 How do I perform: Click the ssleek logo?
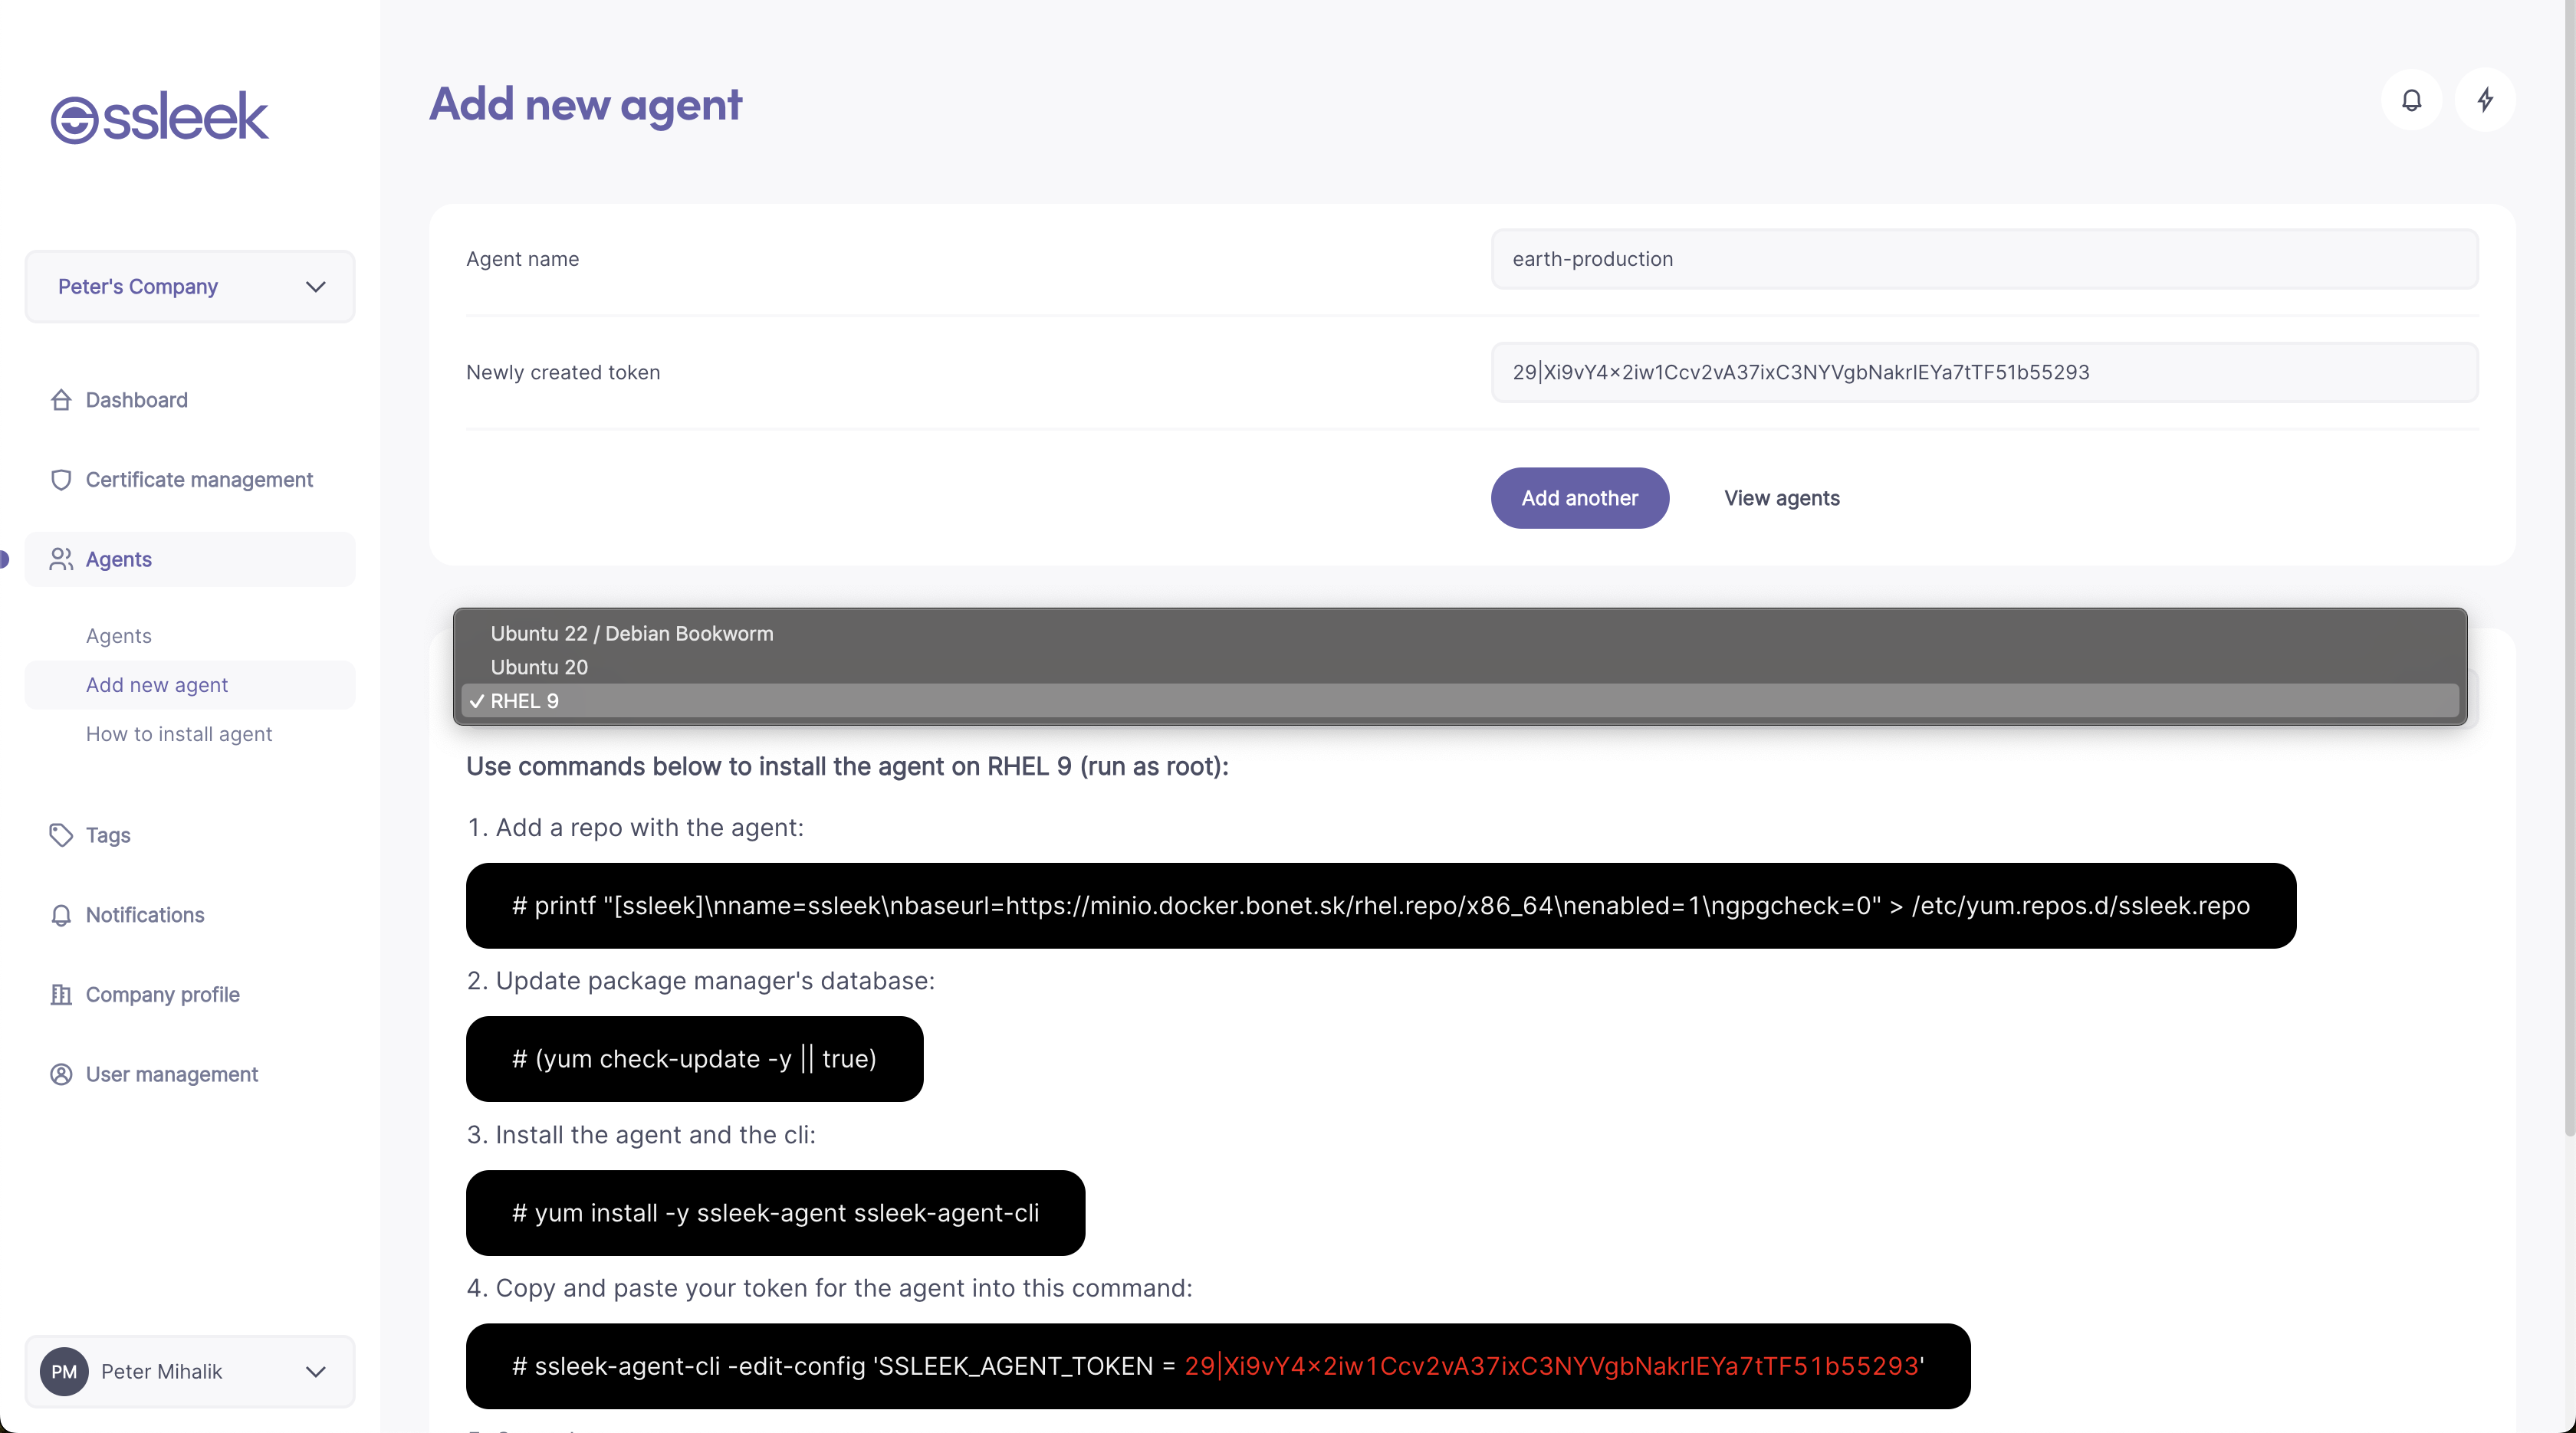click(x=160, y=118)
